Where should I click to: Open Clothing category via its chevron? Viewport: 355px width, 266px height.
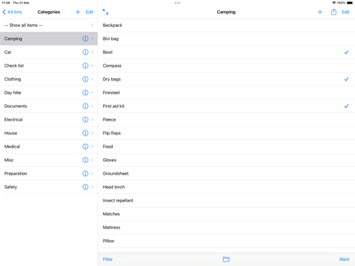pyautogui.click(x=92, y=79)
